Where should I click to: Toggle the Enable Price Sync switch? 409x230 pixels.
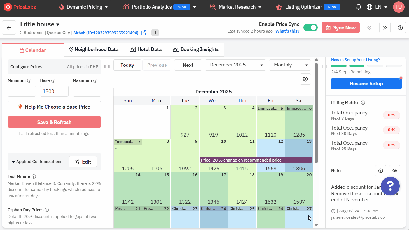[310, 27]
